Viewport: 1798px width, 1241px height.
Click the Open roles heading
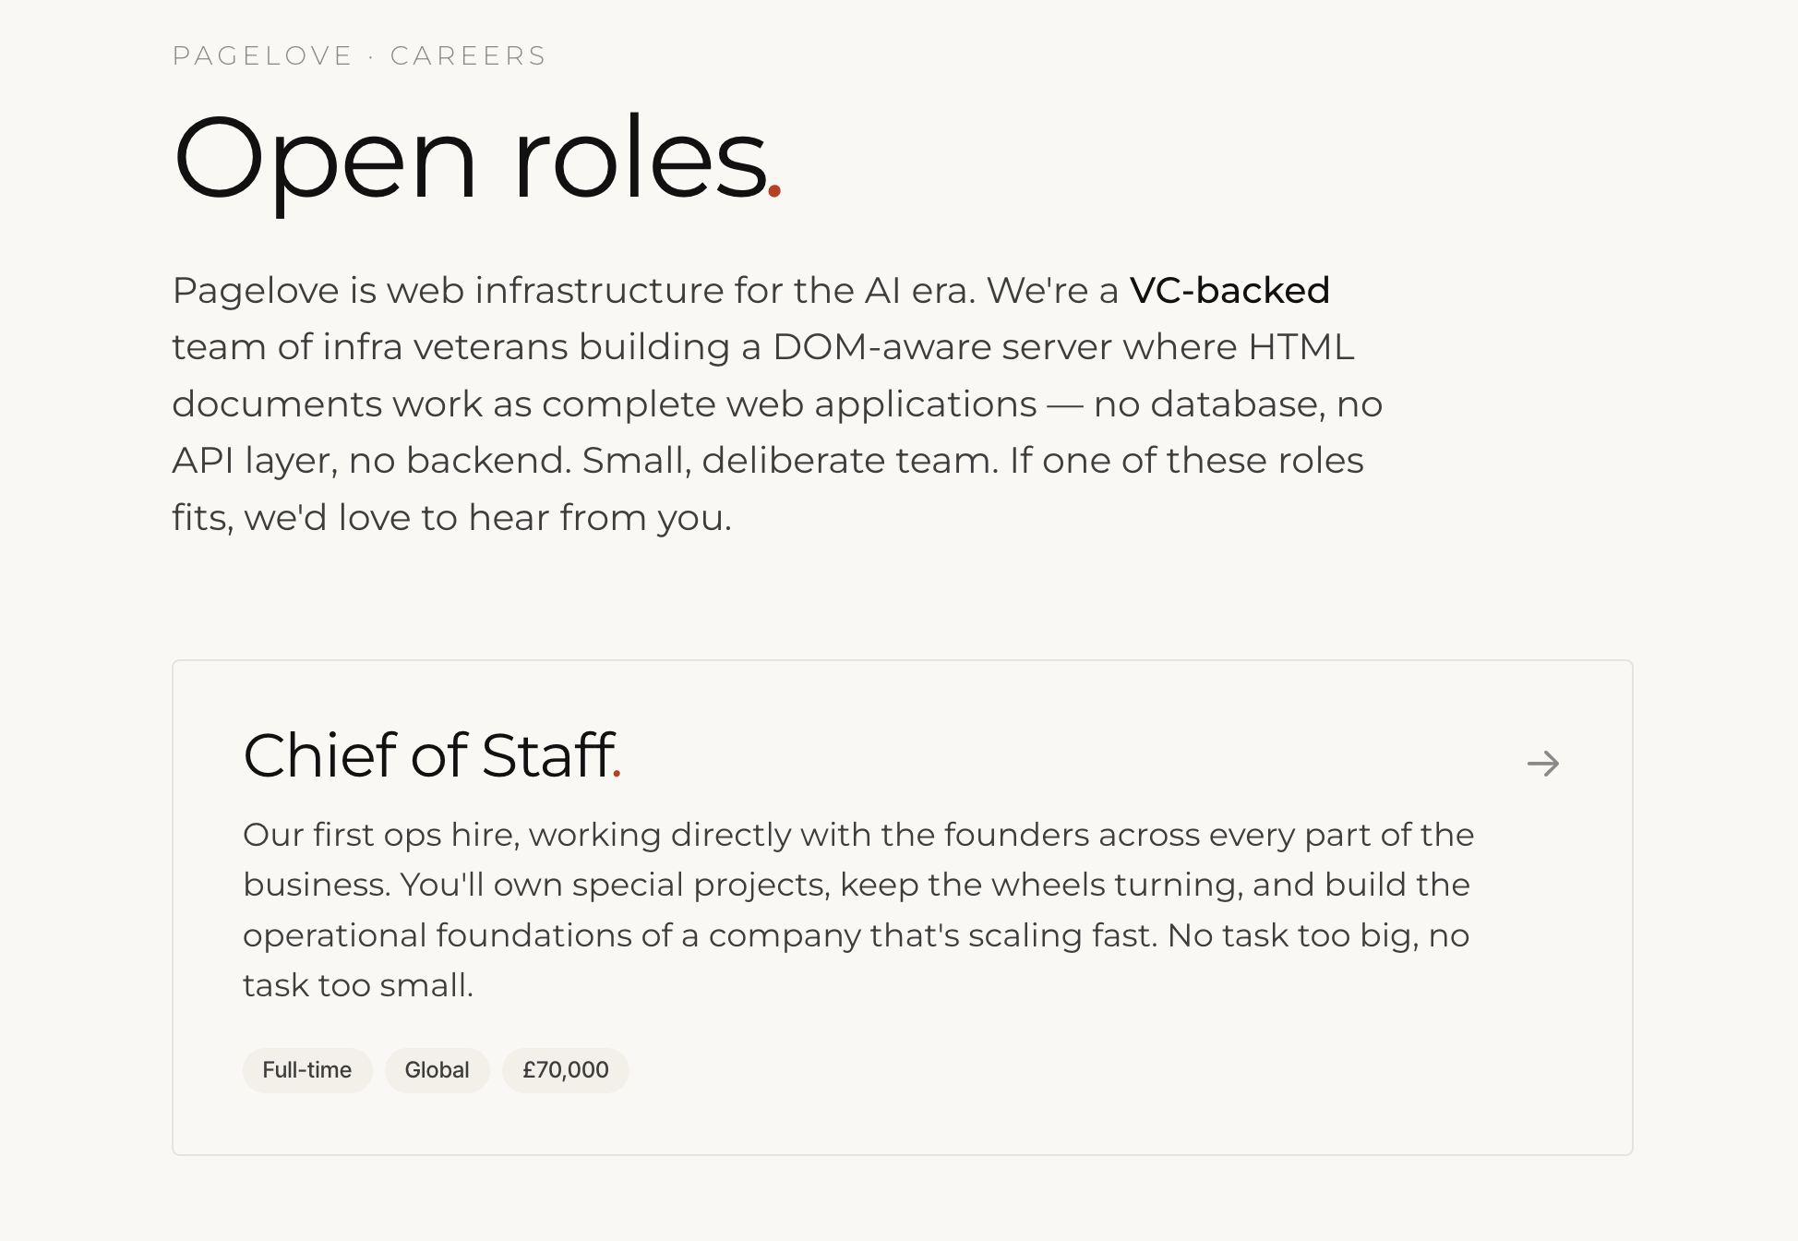coord(476,157)
